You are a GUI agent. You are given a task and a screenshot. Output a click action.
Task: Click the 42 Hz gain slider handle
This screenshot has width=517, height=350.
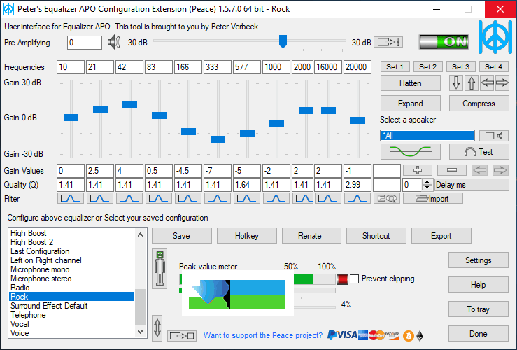129,104
